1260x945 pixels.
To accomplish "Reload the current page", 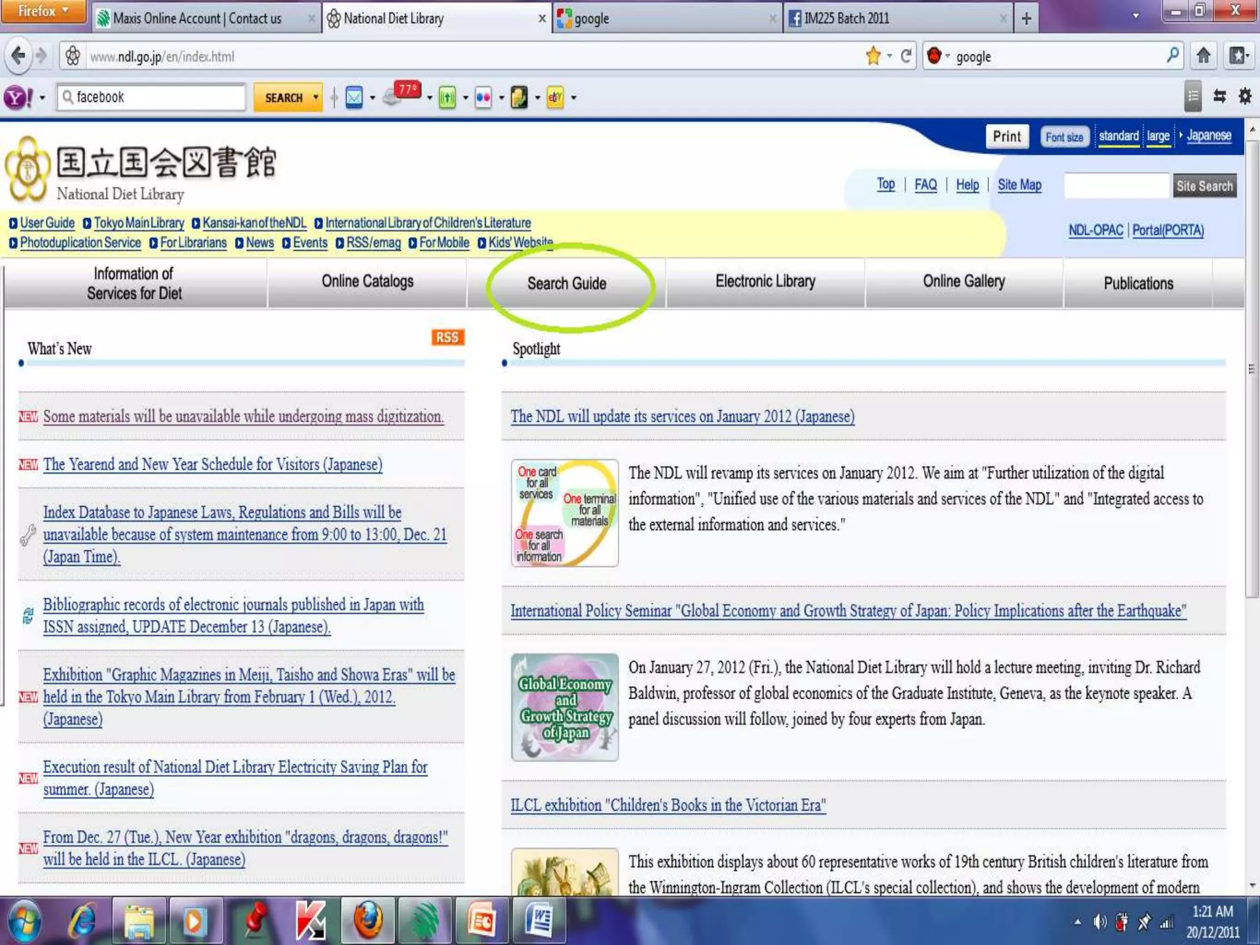I will (x=906, y=57).
